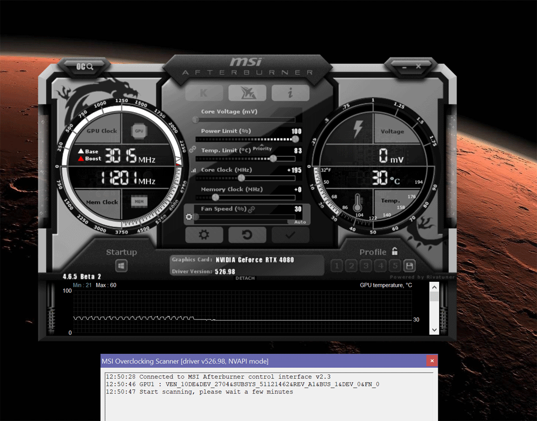
Task: Open the information i button
Action: click(291, 93)
